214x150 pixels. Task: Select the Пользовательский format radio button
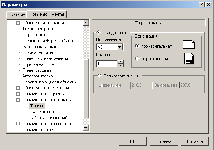[99, 76]
